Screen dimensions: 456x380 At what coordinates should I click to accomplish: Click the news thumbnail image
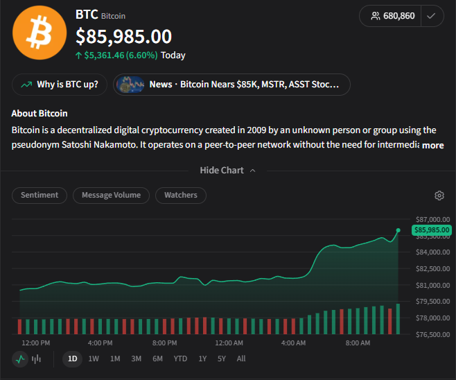(x=130, y=85)
